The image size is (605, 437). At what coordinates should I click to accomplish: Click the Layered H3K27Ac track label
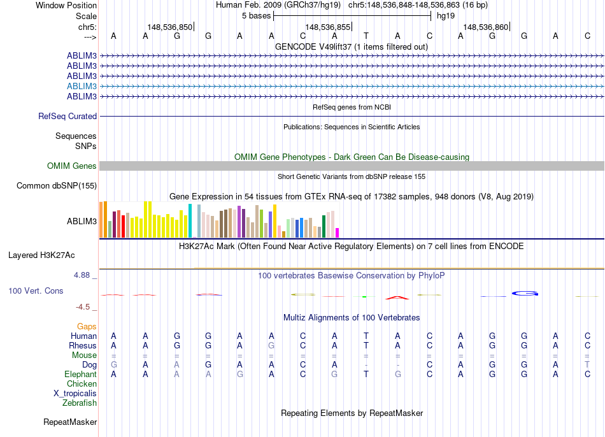41,255
